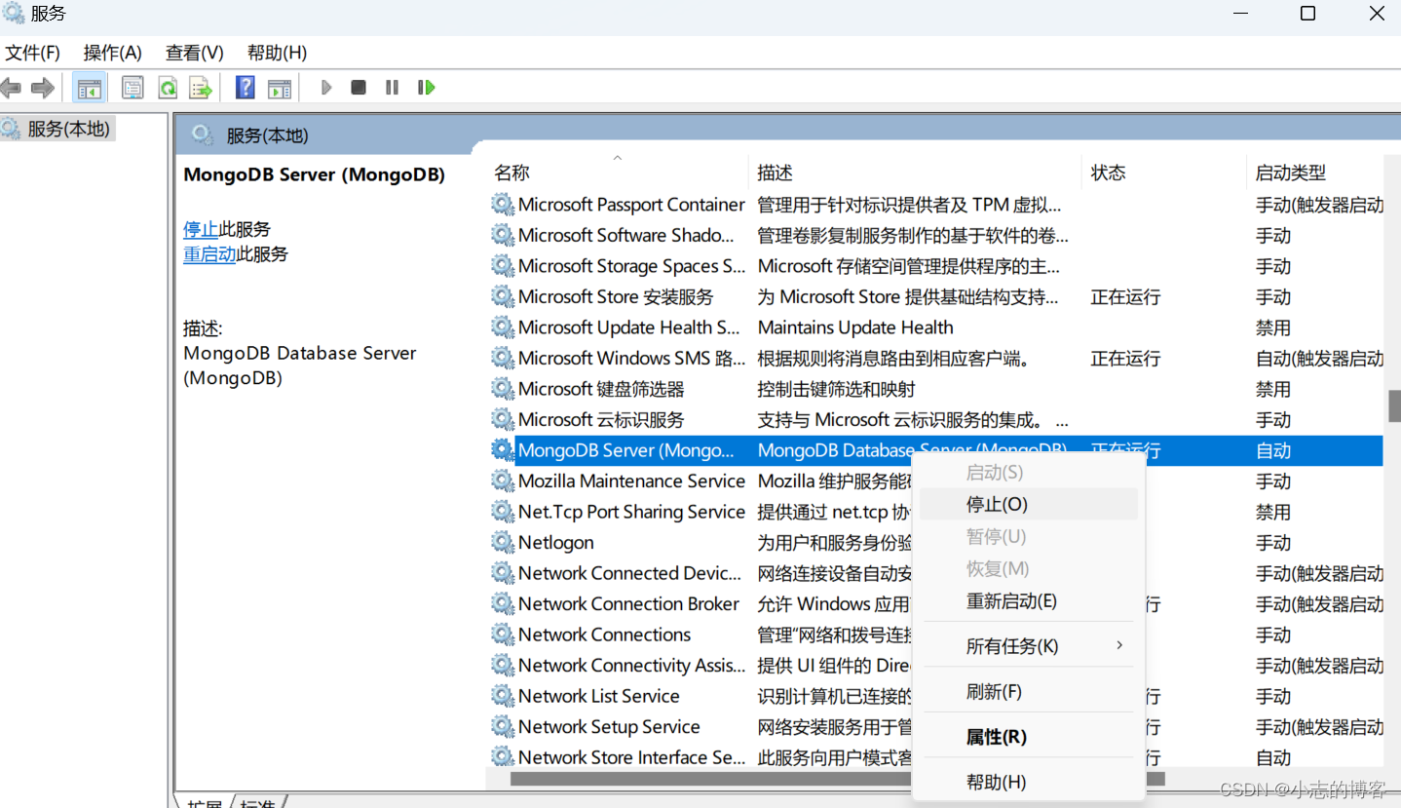
Task: Click gear icon beside Microsoft 键盘筛选器
Action: 503,389
